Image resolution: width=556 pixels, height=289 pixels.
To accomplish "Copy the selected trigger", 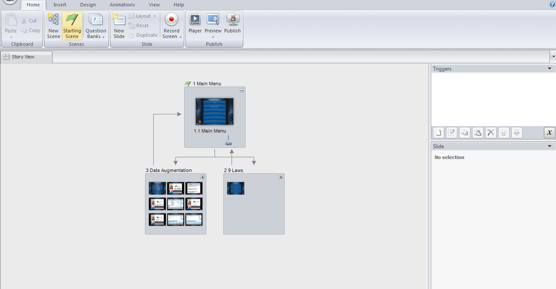I will (x=464, y=132).
